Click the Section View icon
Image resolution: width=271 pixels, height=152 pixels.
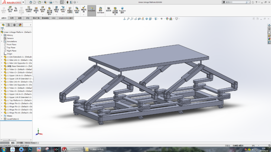(x=139, y=19)
